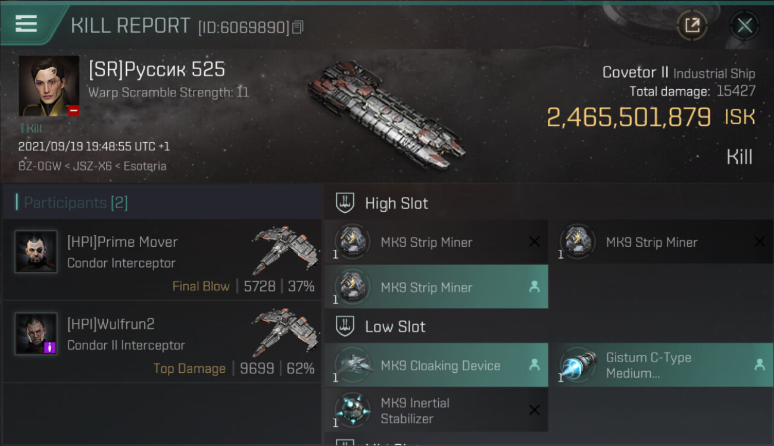The image size is (774, 446).
Task: Collapse the Low Slot section
Action: pyautogui.click(x=380, y=326)
